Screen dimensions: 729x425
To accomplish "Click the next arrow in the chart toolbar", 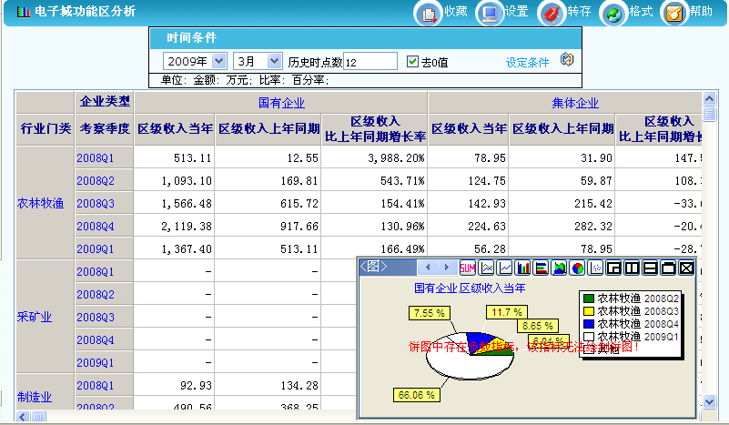I will 448,268.
